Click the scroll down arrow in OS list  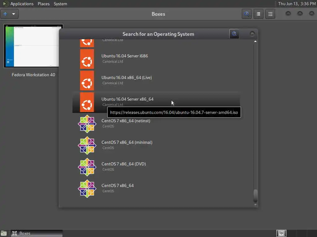point(255,205)
